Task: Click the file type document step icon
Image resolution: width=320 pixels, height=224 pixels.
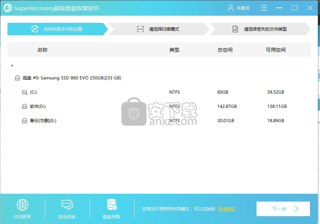Action: [x=235, y=29]
